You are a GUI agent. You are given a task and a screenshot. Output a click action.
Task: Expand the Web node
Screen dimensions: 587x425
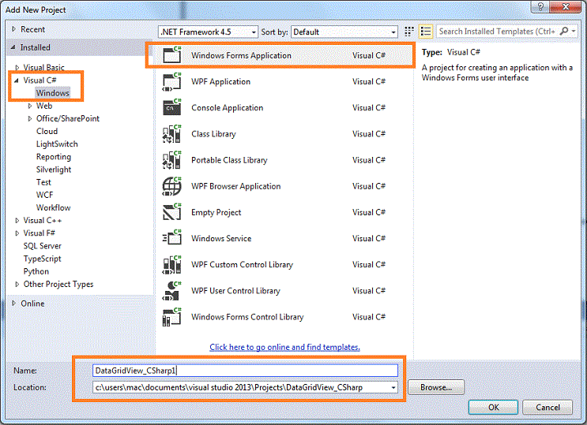[x=29, y=106]
